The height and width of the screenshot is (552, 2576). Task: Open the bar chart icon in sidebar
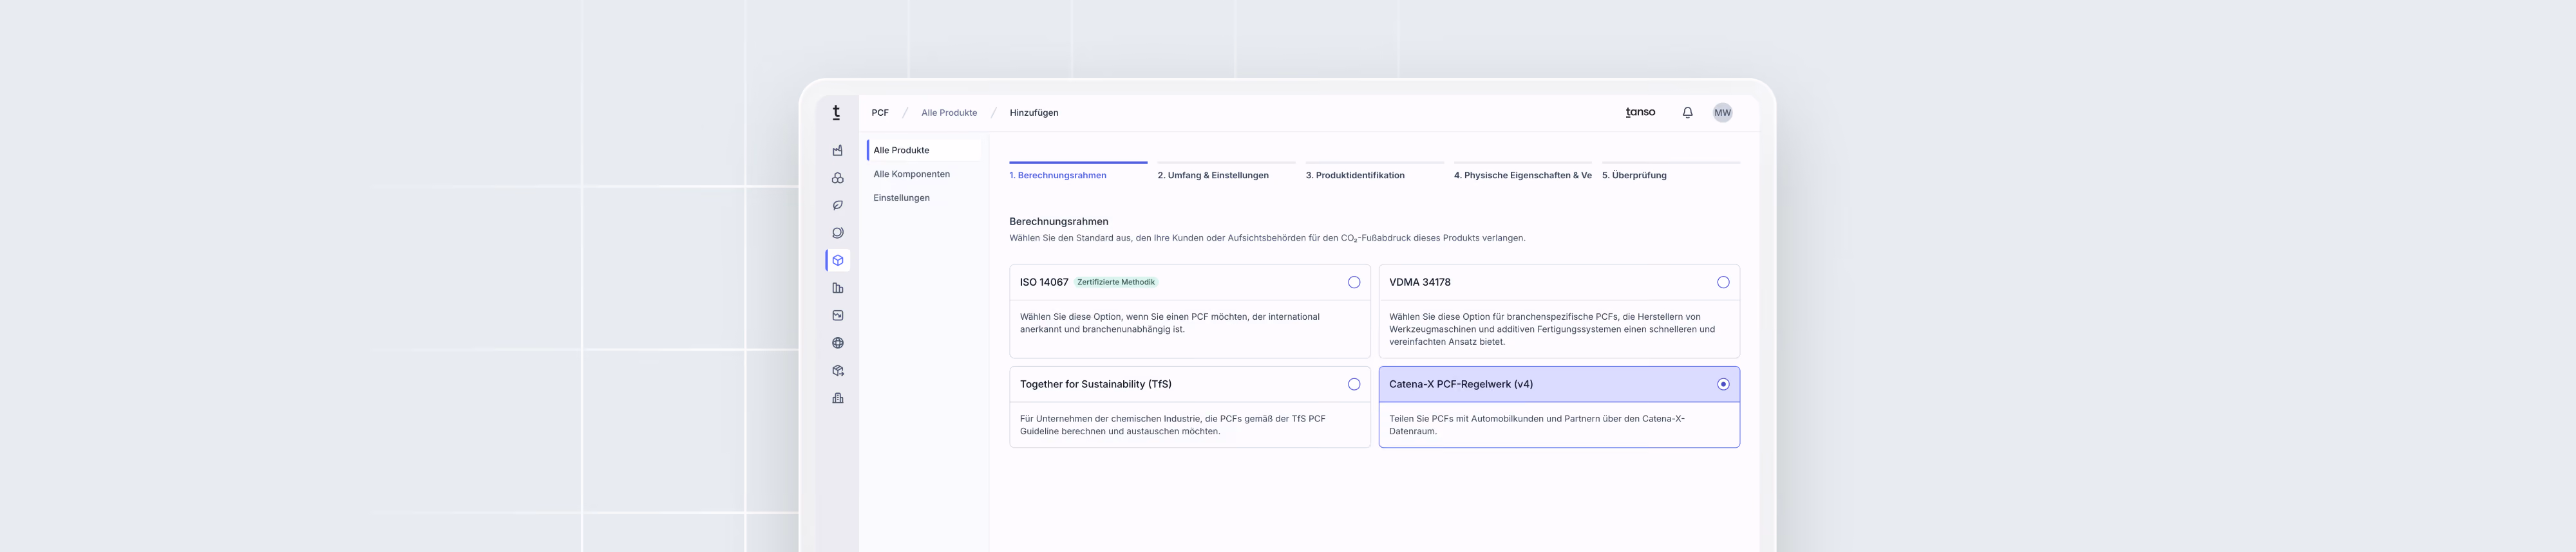coord(838,288)
